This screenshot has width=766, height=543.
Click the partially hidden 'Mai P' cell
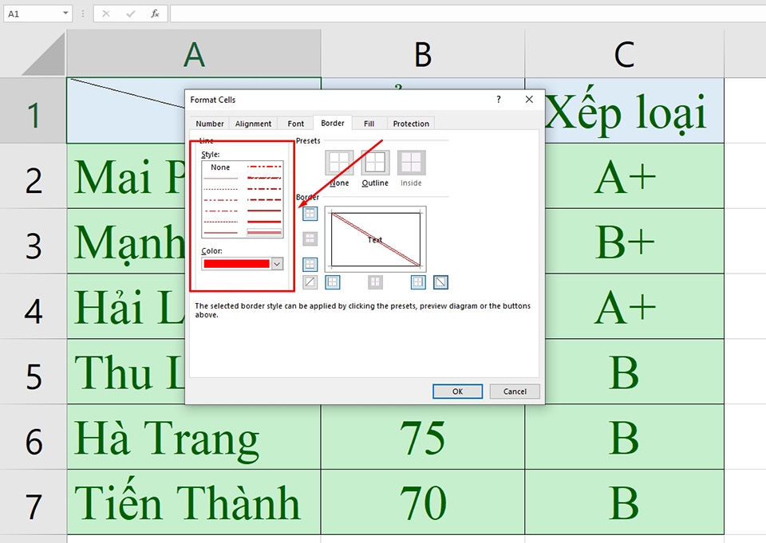coord(125,176)
